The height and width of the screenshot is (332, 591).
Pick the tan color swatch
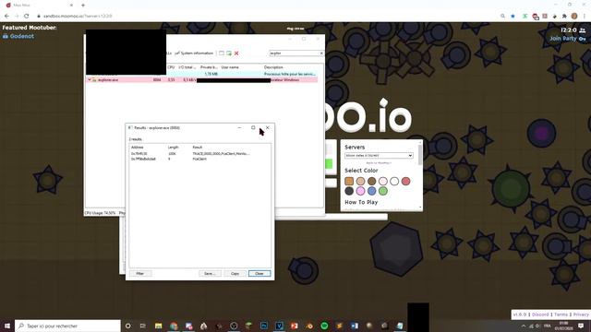360,181
